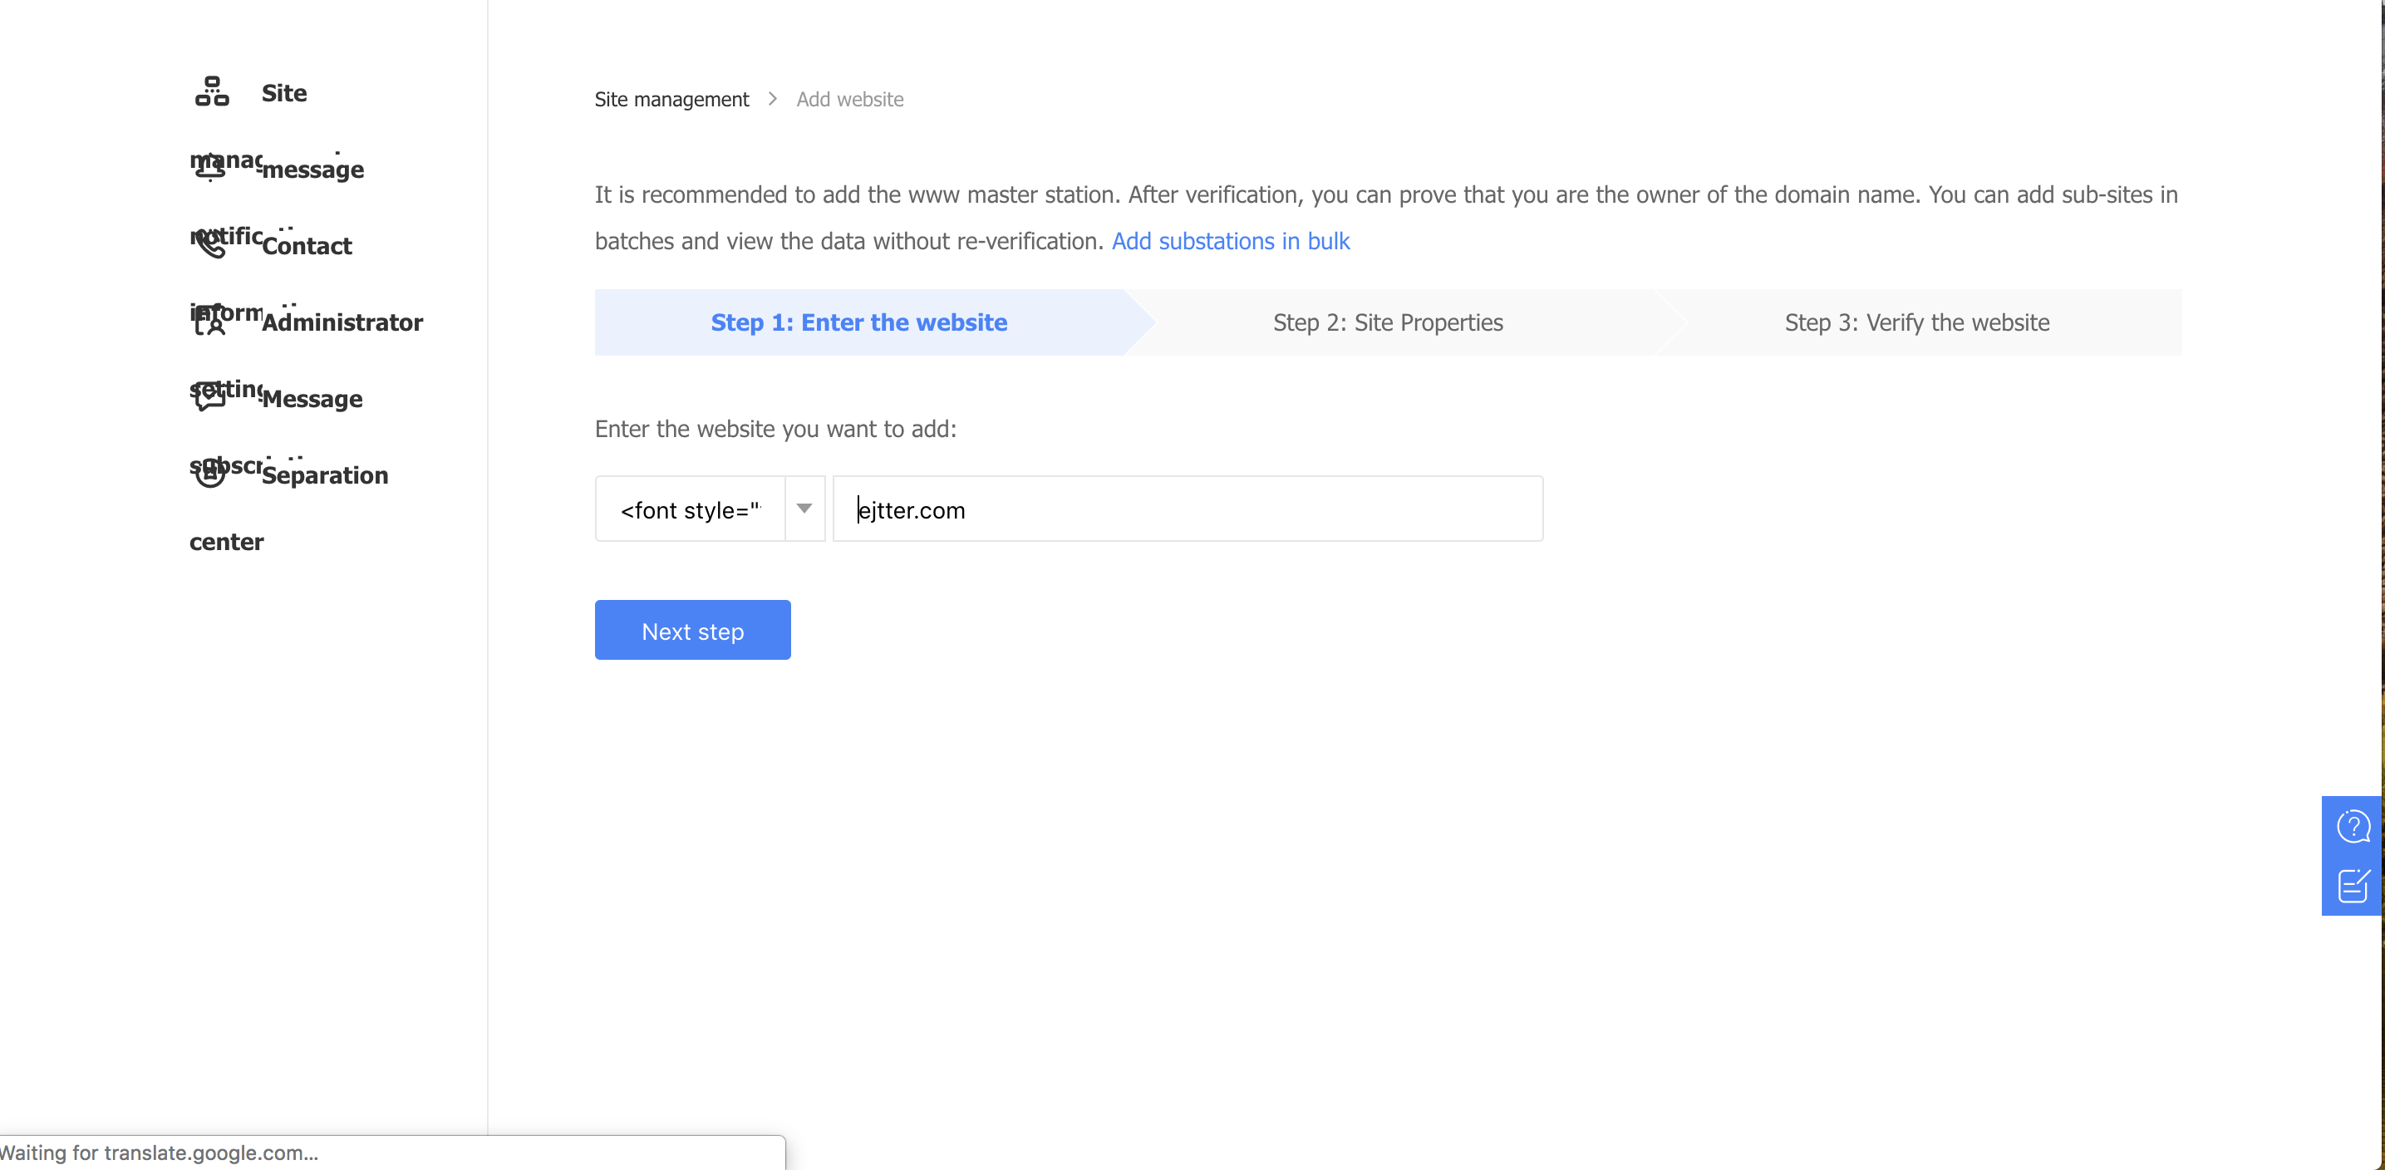Click the person icon for Administrator settings
This screenshot has height=1170, width=2385.
click(210, 320)
